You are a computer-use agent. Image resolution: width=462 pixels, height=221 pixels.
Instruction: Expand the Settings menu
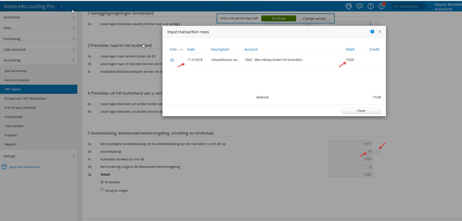point(38,156)
